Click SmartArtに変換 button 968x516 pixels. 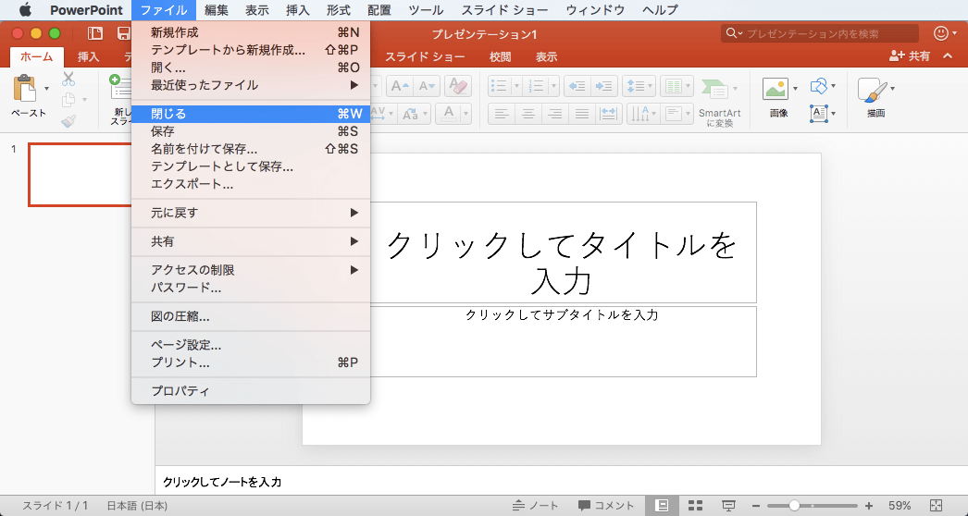point(720,103)
